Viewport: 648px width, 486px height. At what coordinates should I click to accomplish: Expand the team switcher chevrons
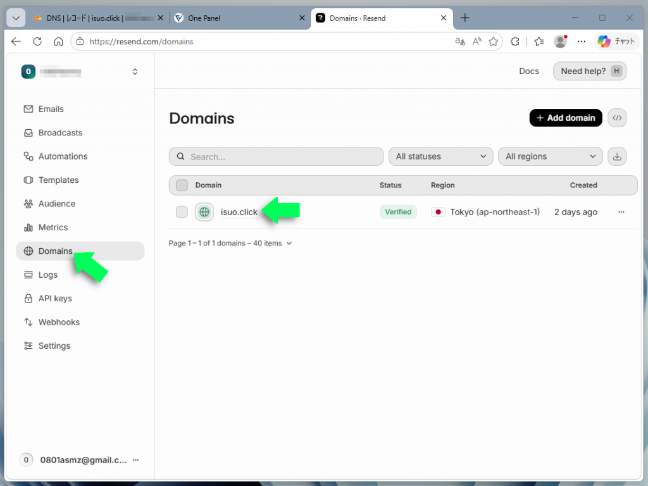click(135, 72)
